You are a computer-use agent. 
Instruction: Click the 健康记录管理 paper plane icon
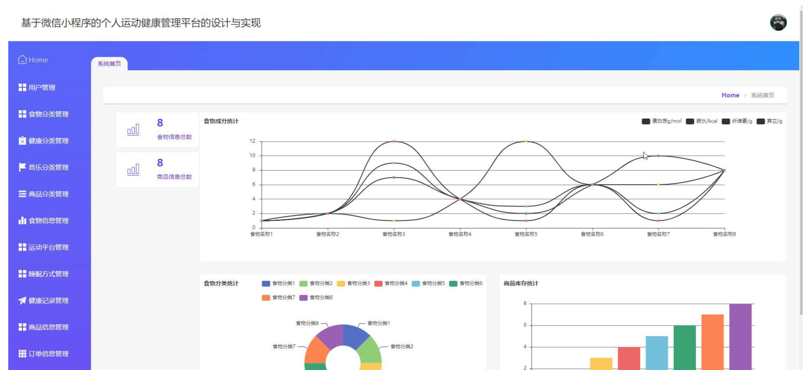(x=22, y=301)
